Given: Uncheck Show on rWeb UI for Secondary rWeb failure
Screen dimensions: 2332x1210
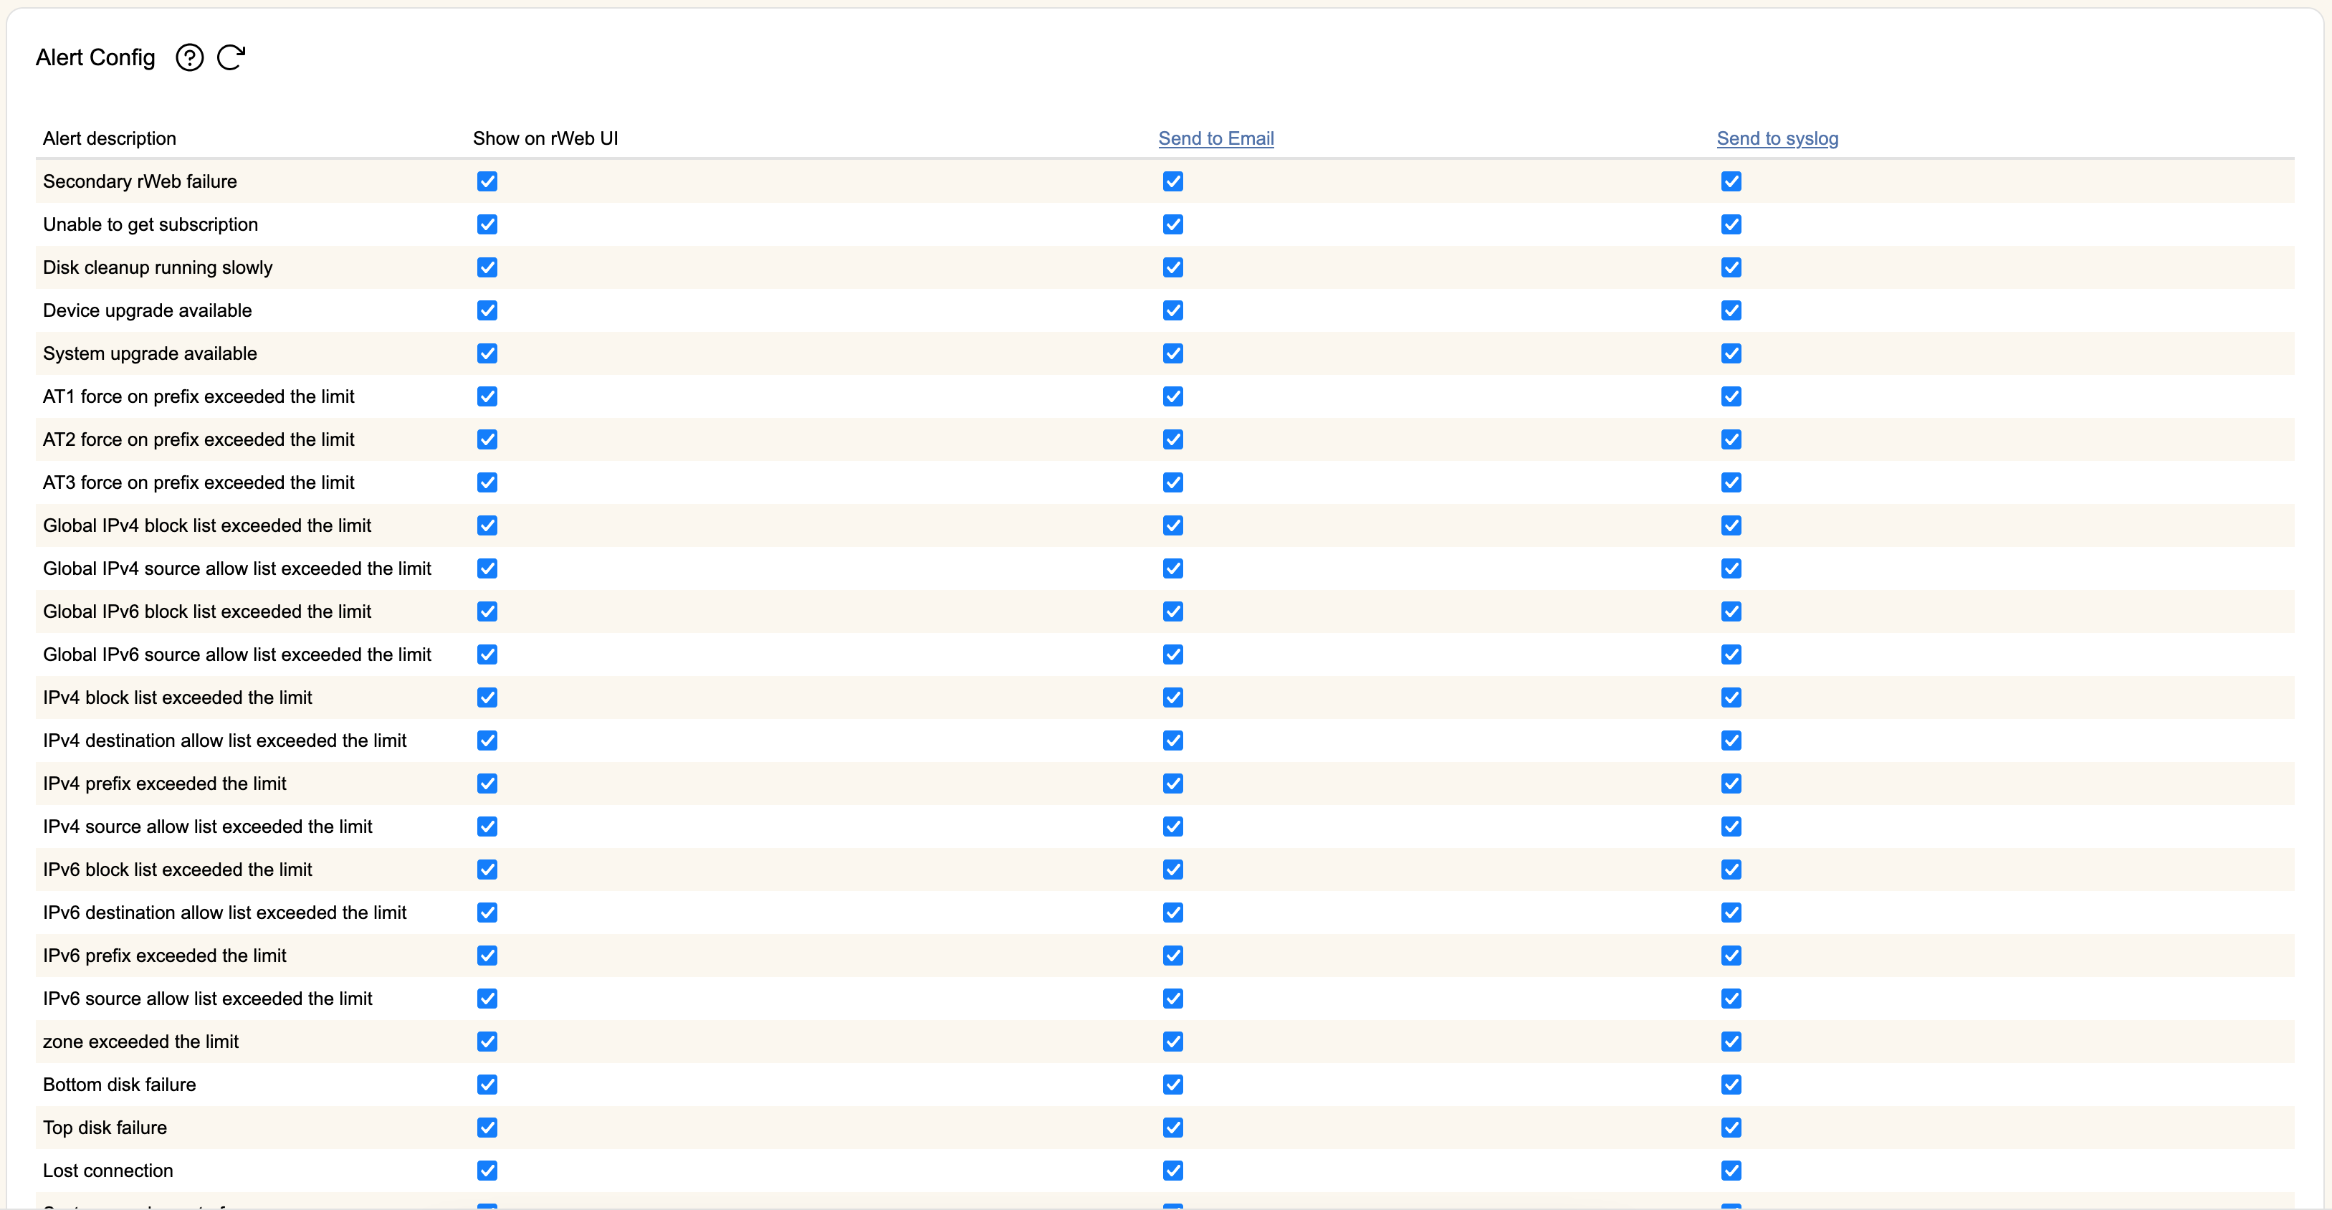Looking at the screenshot, I should point(487,181).
